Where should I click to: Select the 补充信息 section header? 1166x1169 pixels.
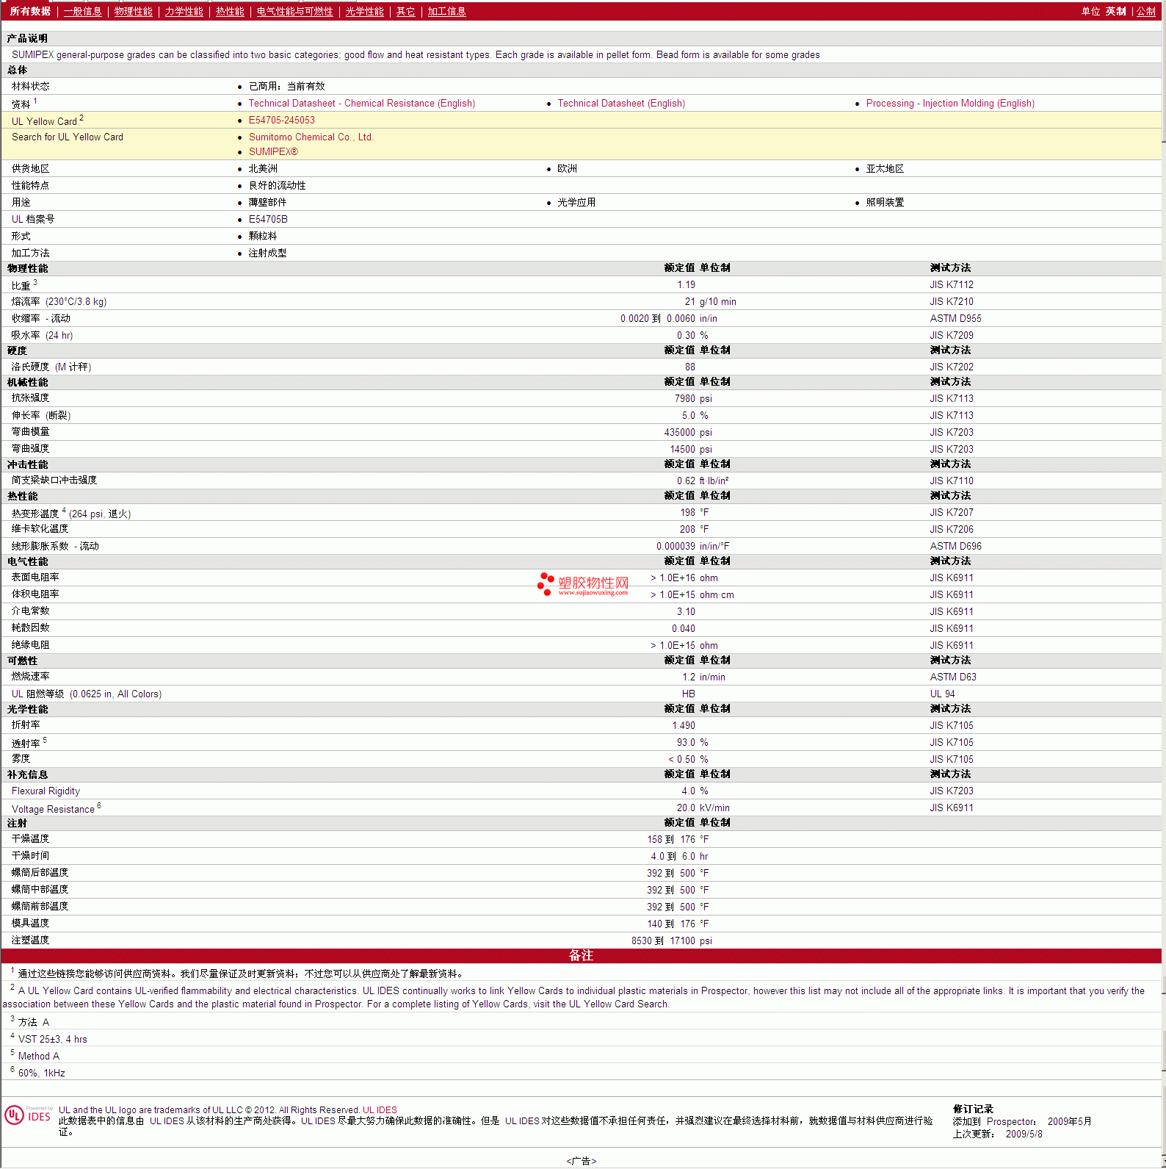coord(27,775)
